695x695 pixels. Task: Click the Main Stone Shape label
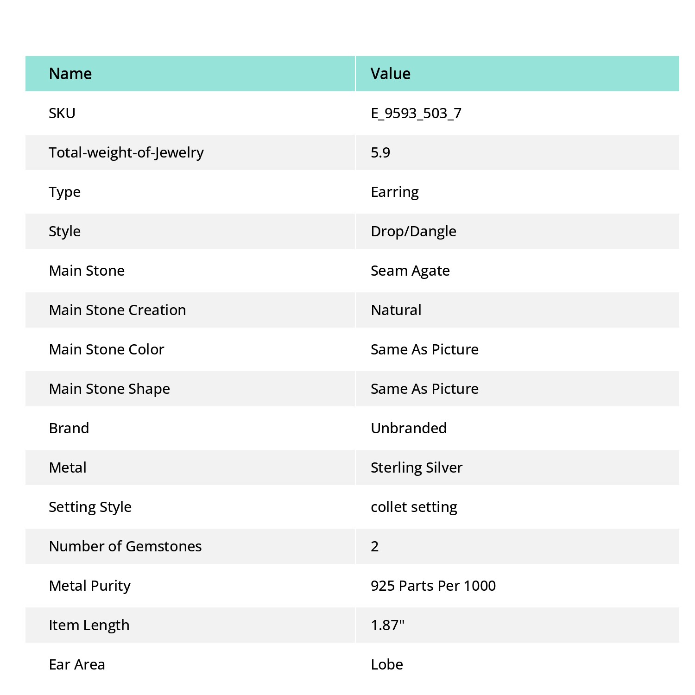point(109,389)
